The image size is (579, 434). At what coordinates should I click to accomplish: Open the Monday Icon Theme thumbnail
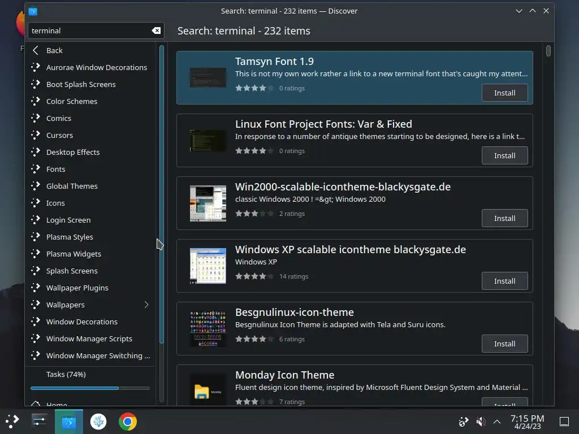(208, 391)
